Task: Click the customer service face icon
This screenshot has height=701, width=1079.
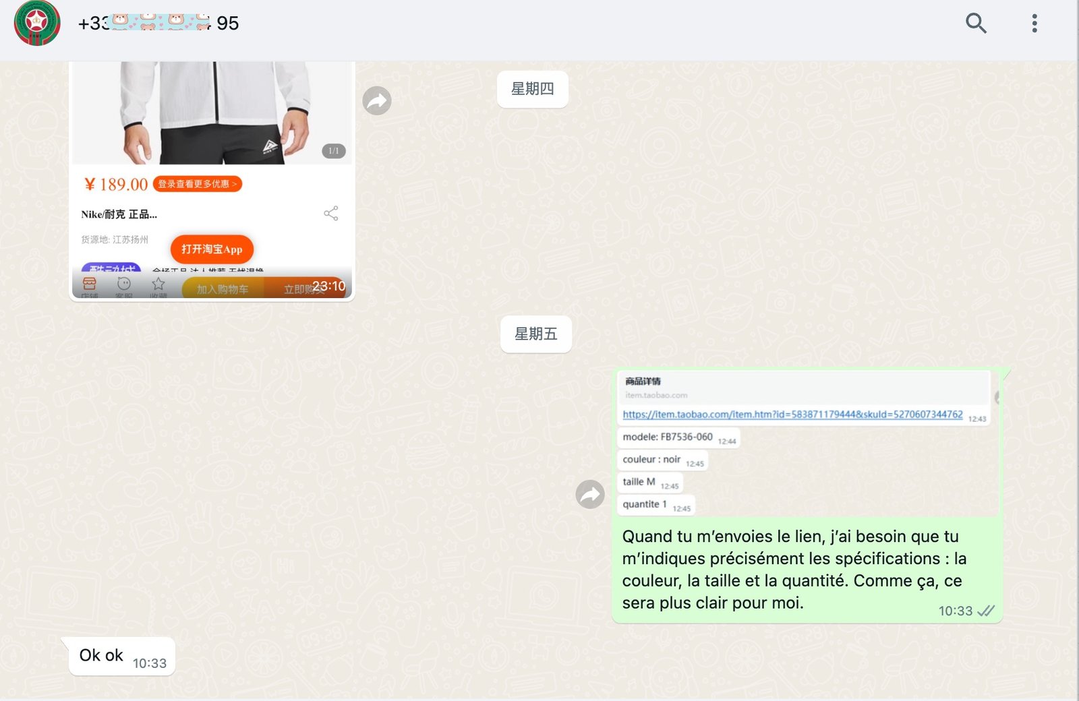Action: click(x=124, y=284)
